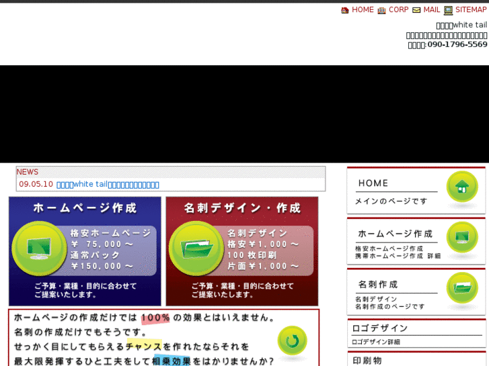Click the NEWS heading label
The image size is (489, 366).
click(28, 172)
